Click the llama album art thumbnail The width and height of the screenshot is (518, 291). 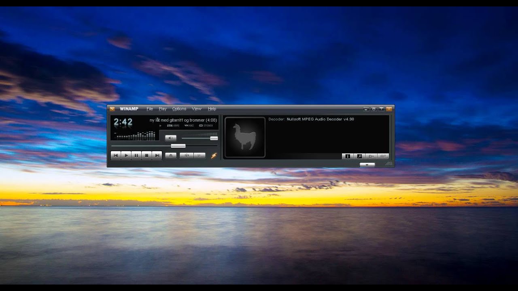point(245,137)
